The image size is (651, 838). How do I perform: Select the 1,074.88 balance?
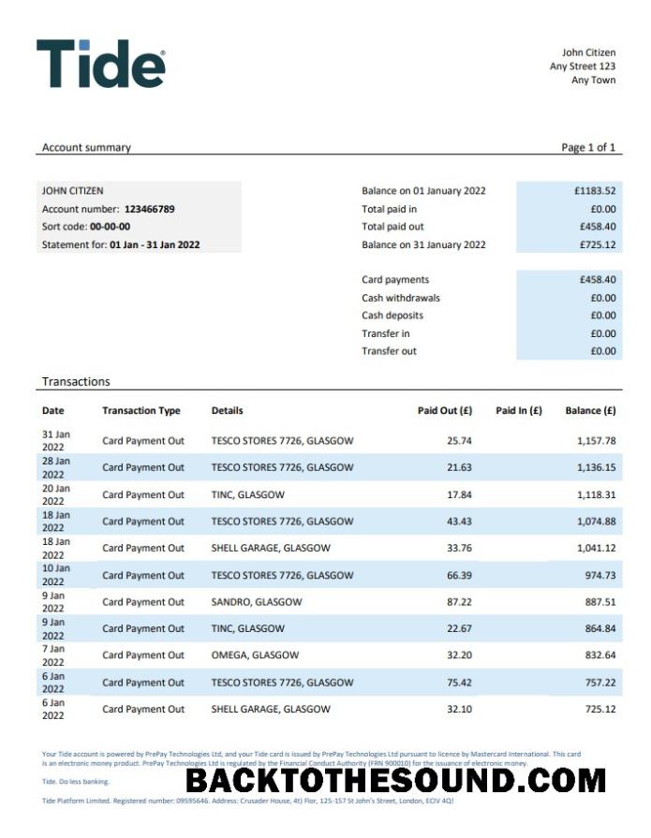pyautogui.click(x=597, y=522)
